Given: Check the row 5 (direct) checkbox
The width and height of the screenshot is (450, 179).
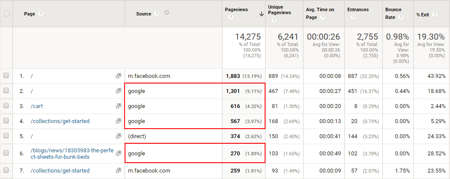Looking at the screenshot, I should click(x=6, y=136).
